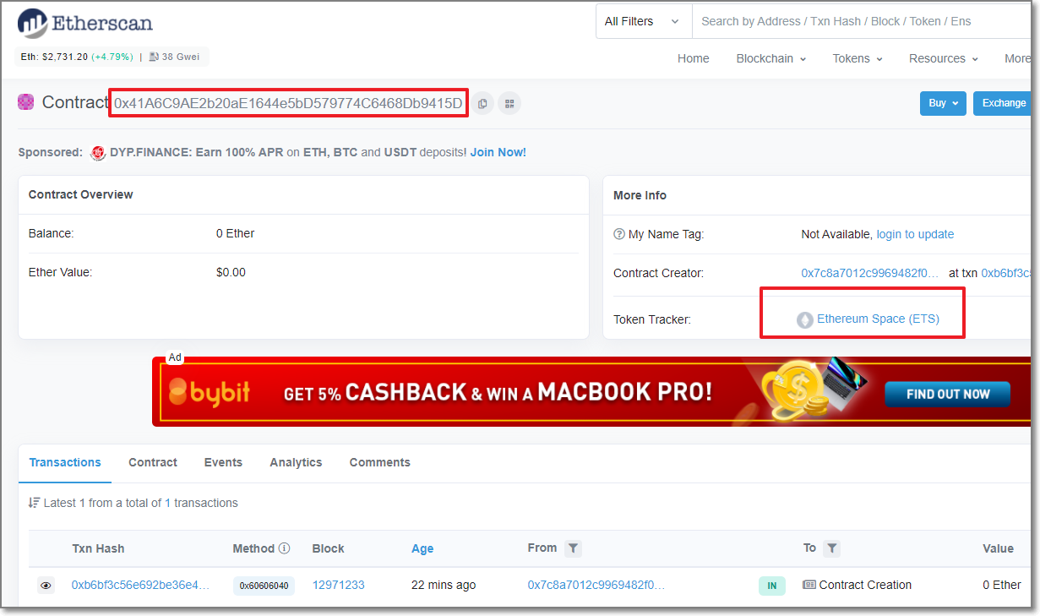Click the sort icon beside Latest transactions
The image size is (1040, 616).
(34, 503)
